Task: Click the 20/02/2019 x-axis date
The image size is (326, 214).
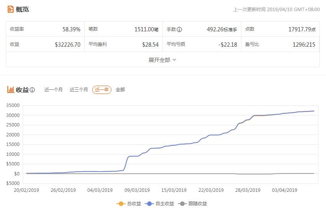Action: [x=26, y=190]
